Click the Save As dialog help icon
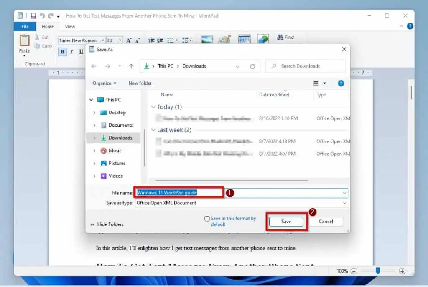The width and height of the screenshot is (428, 287). click(x=341, y=83)
